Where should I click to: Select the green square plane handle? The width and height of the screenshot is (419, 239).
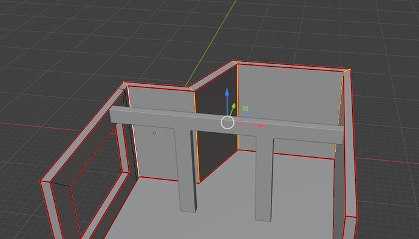pos(245,109)
